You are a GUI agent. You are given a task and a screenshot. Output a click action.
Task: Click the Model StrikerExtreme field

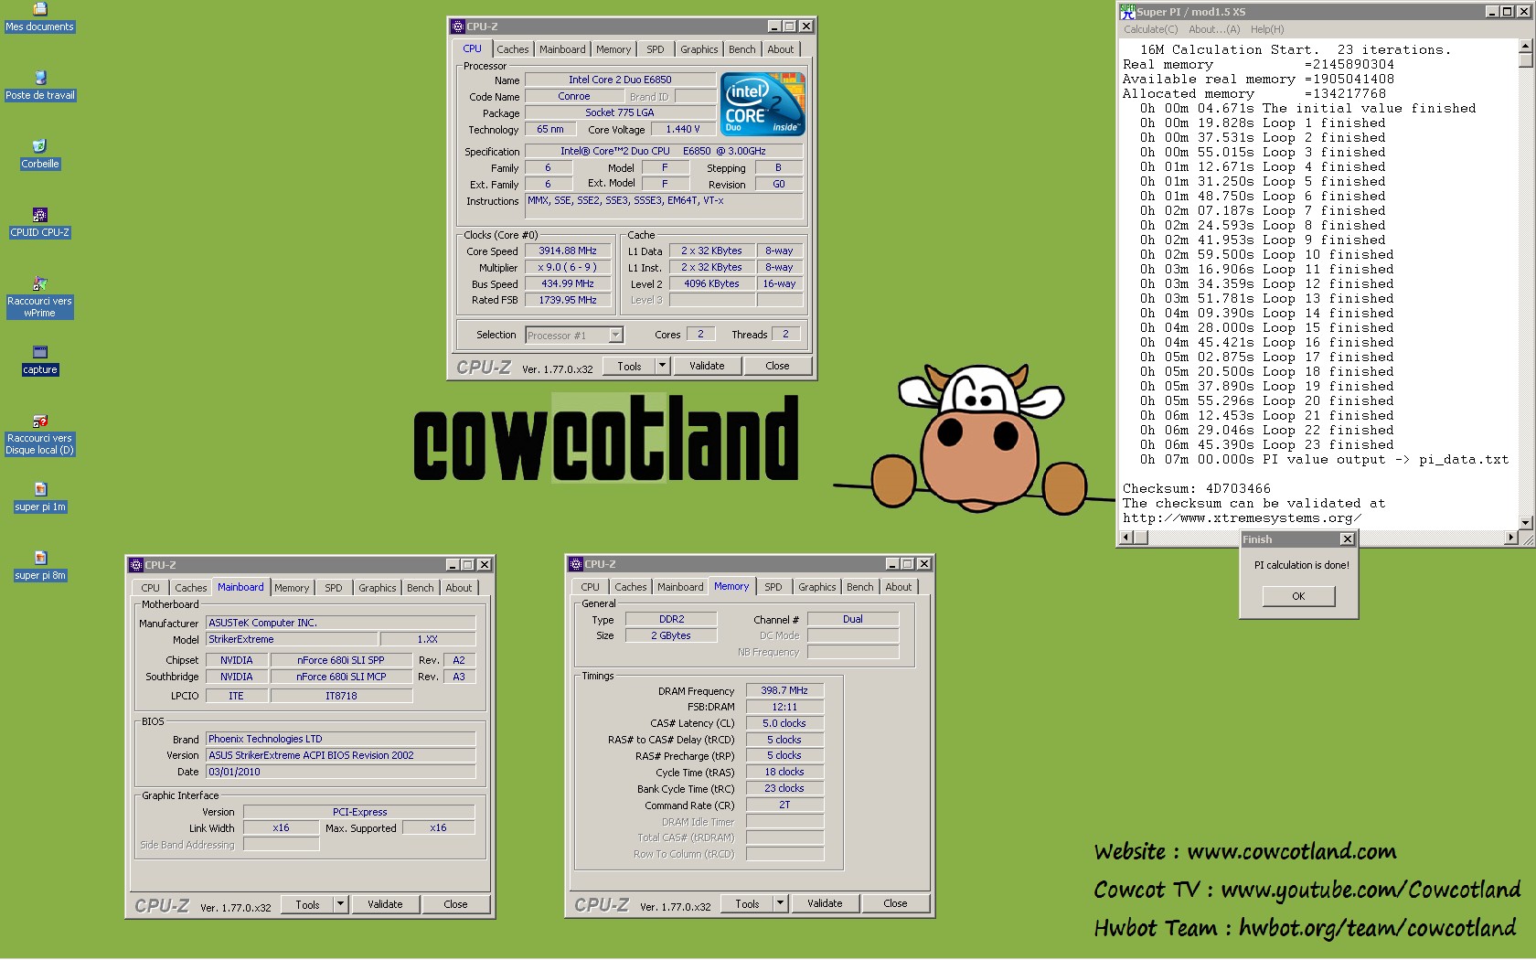(291, 639)
